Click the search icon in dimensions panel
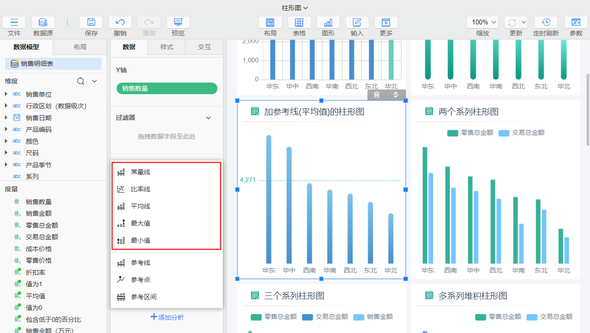 pyautogui.click(x=81, y=81)
